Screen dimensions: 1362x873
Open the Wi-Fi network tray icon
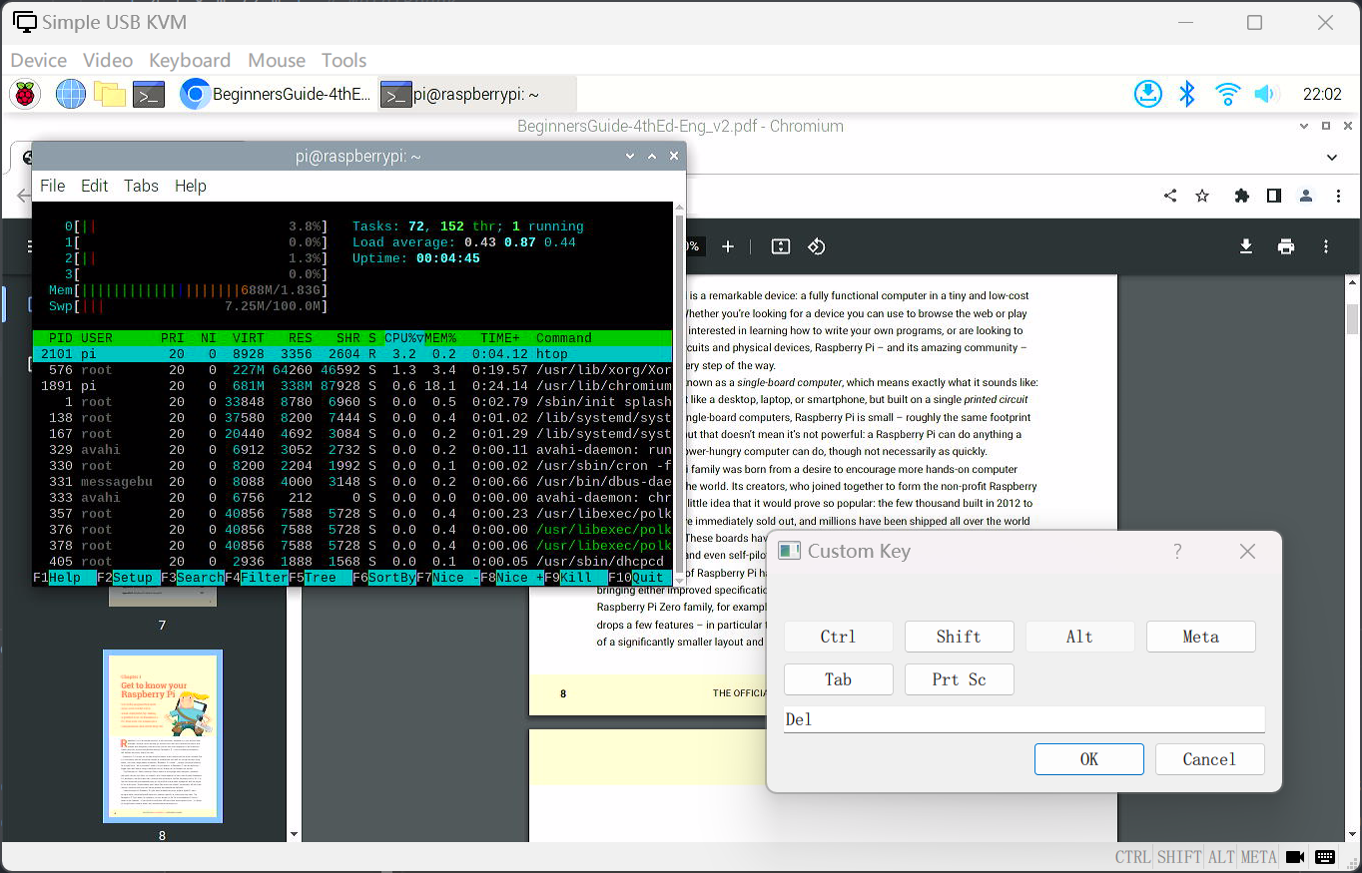[x=1227, y=95]
